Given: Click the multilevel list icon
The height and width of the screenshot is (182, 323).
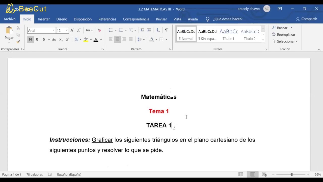Looking at the screenshot, I should point(131,30).
